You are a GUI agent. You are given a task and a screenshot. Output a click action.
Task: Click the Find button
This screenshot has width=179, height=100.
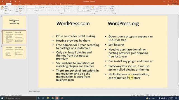coord(112,7)
